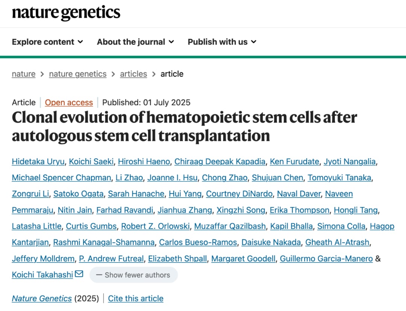Click author Jyoti Nangalia
The image size is (406, 311).
click(x=350, y=162)
